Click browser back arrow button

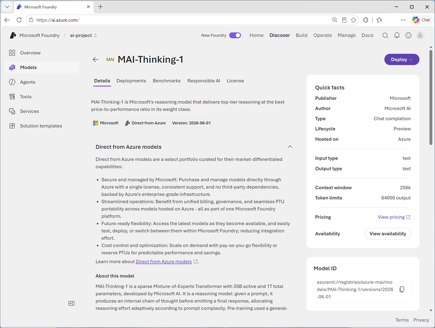(7, 20)
